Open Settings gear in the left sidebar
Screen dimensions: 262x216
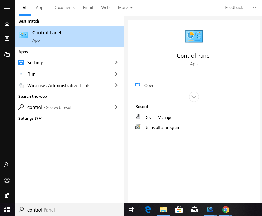coord(7,180)
